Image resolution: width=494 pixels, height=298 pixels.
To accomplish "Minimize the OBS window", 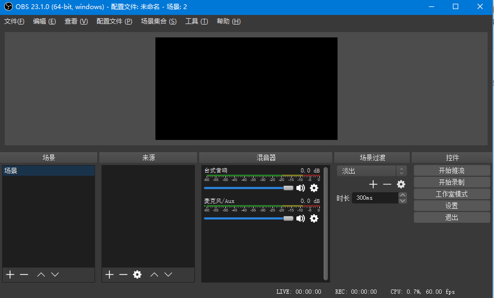I will (432, 6).
